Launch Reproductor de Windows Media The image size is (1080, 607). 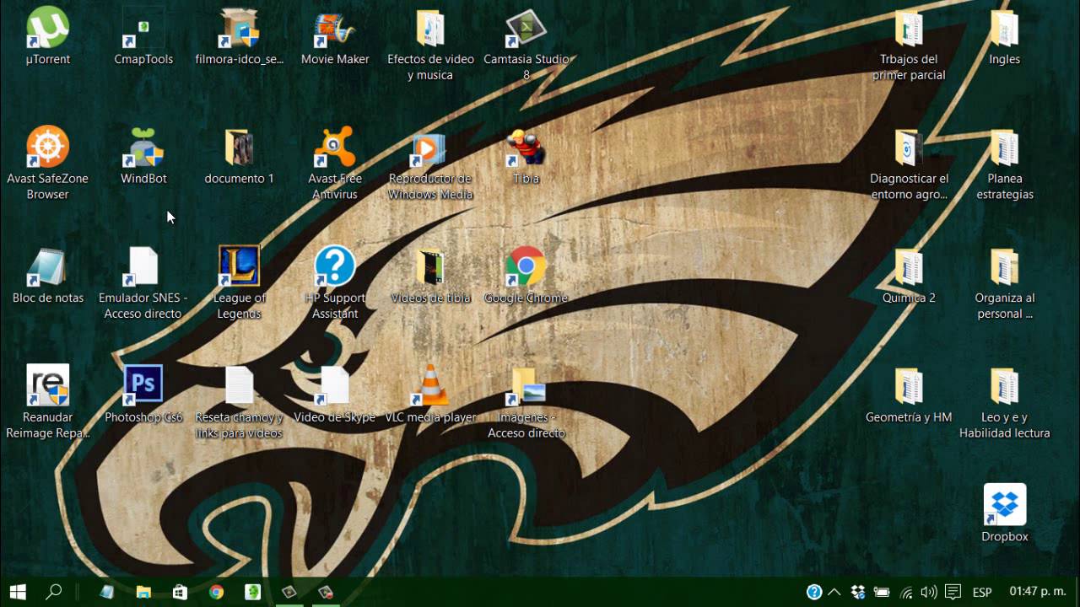point(430,164)
